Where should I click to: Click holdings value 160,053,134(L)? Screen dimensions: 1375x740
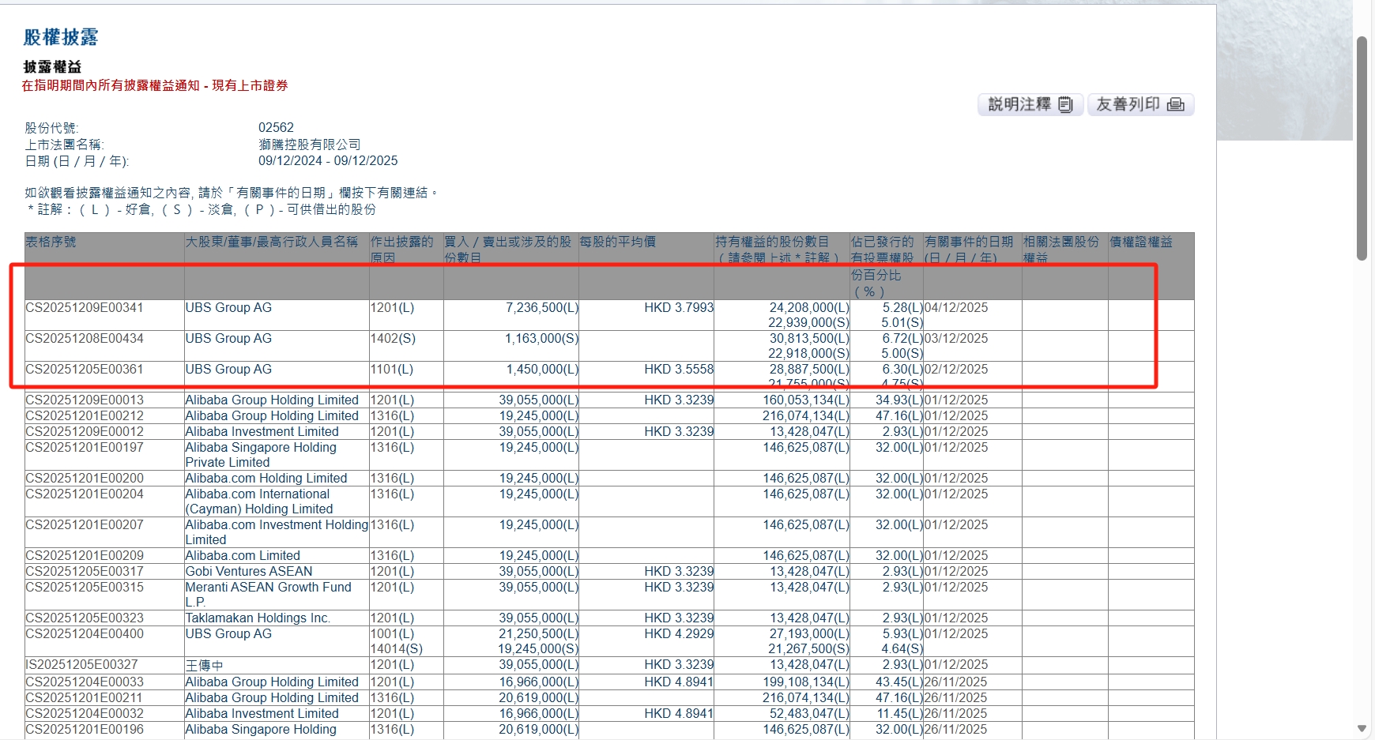click(806, 400)
